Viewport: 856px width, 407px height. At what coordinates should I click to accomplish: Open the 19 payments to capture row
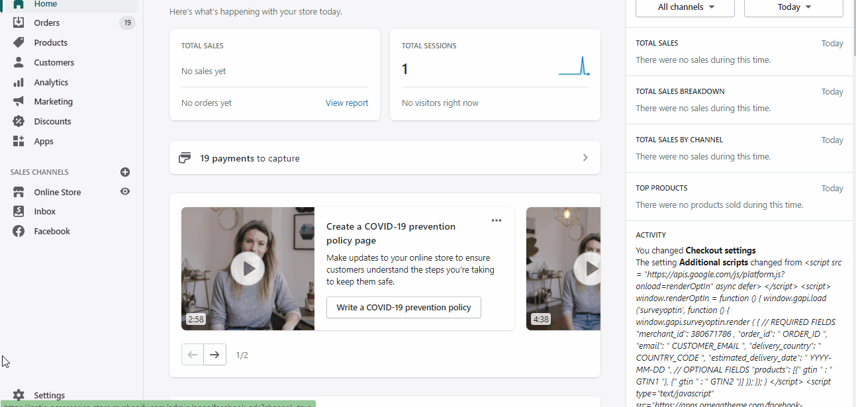click(385, 158)
